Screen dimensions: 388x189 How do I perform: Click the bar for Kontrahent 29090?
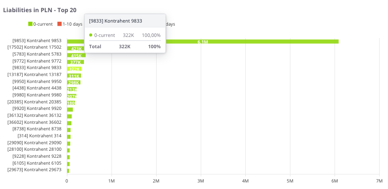[68, 143]
